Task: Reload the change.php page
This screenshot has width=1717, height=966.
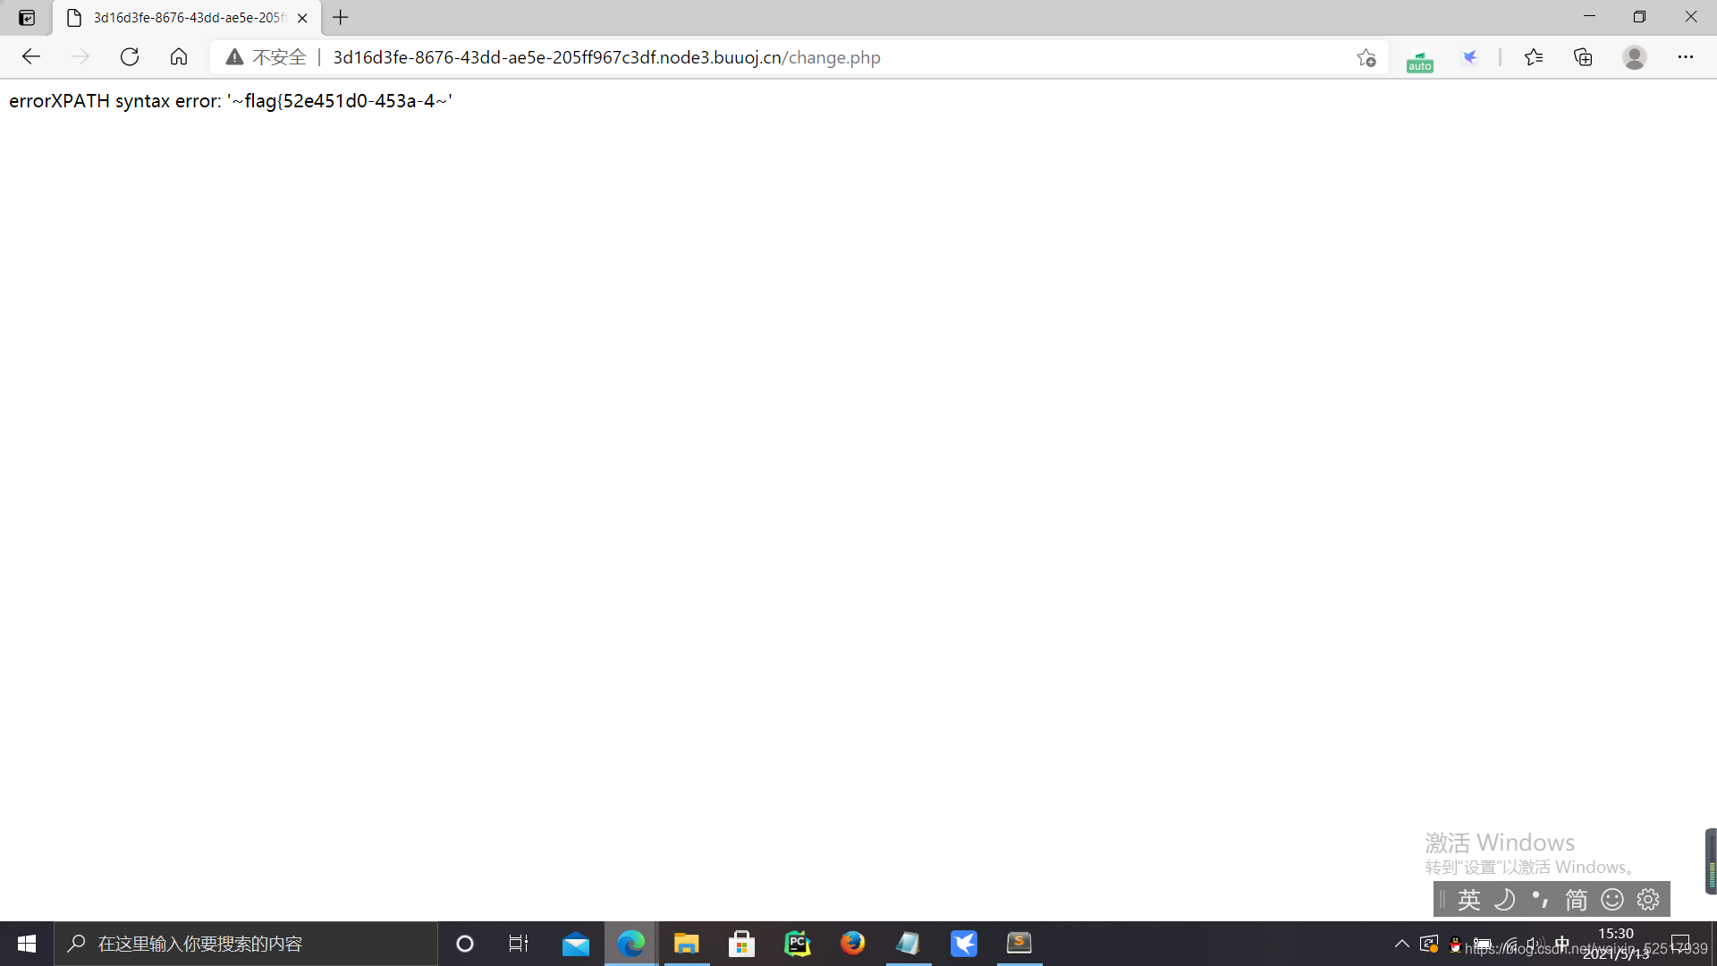Action: coord(130,57)
